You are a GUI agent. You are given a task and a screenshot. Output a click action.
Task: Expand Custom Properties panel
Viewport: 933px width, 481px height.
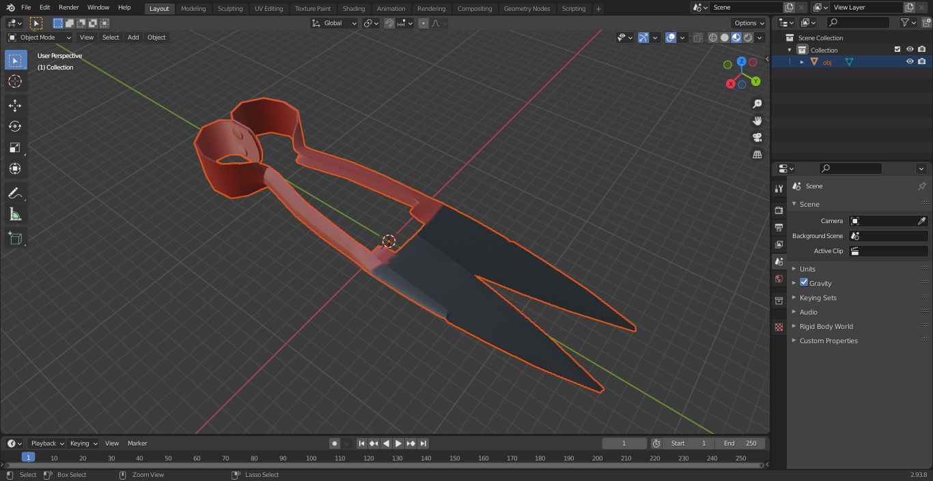click(828, 340)
